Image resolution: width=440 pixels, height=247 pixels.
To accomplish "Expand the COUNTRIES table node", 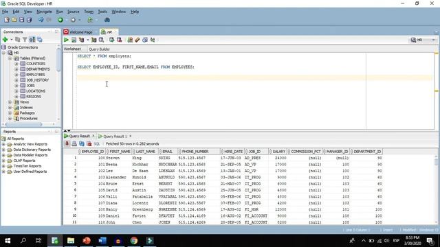I will (16, 64).
